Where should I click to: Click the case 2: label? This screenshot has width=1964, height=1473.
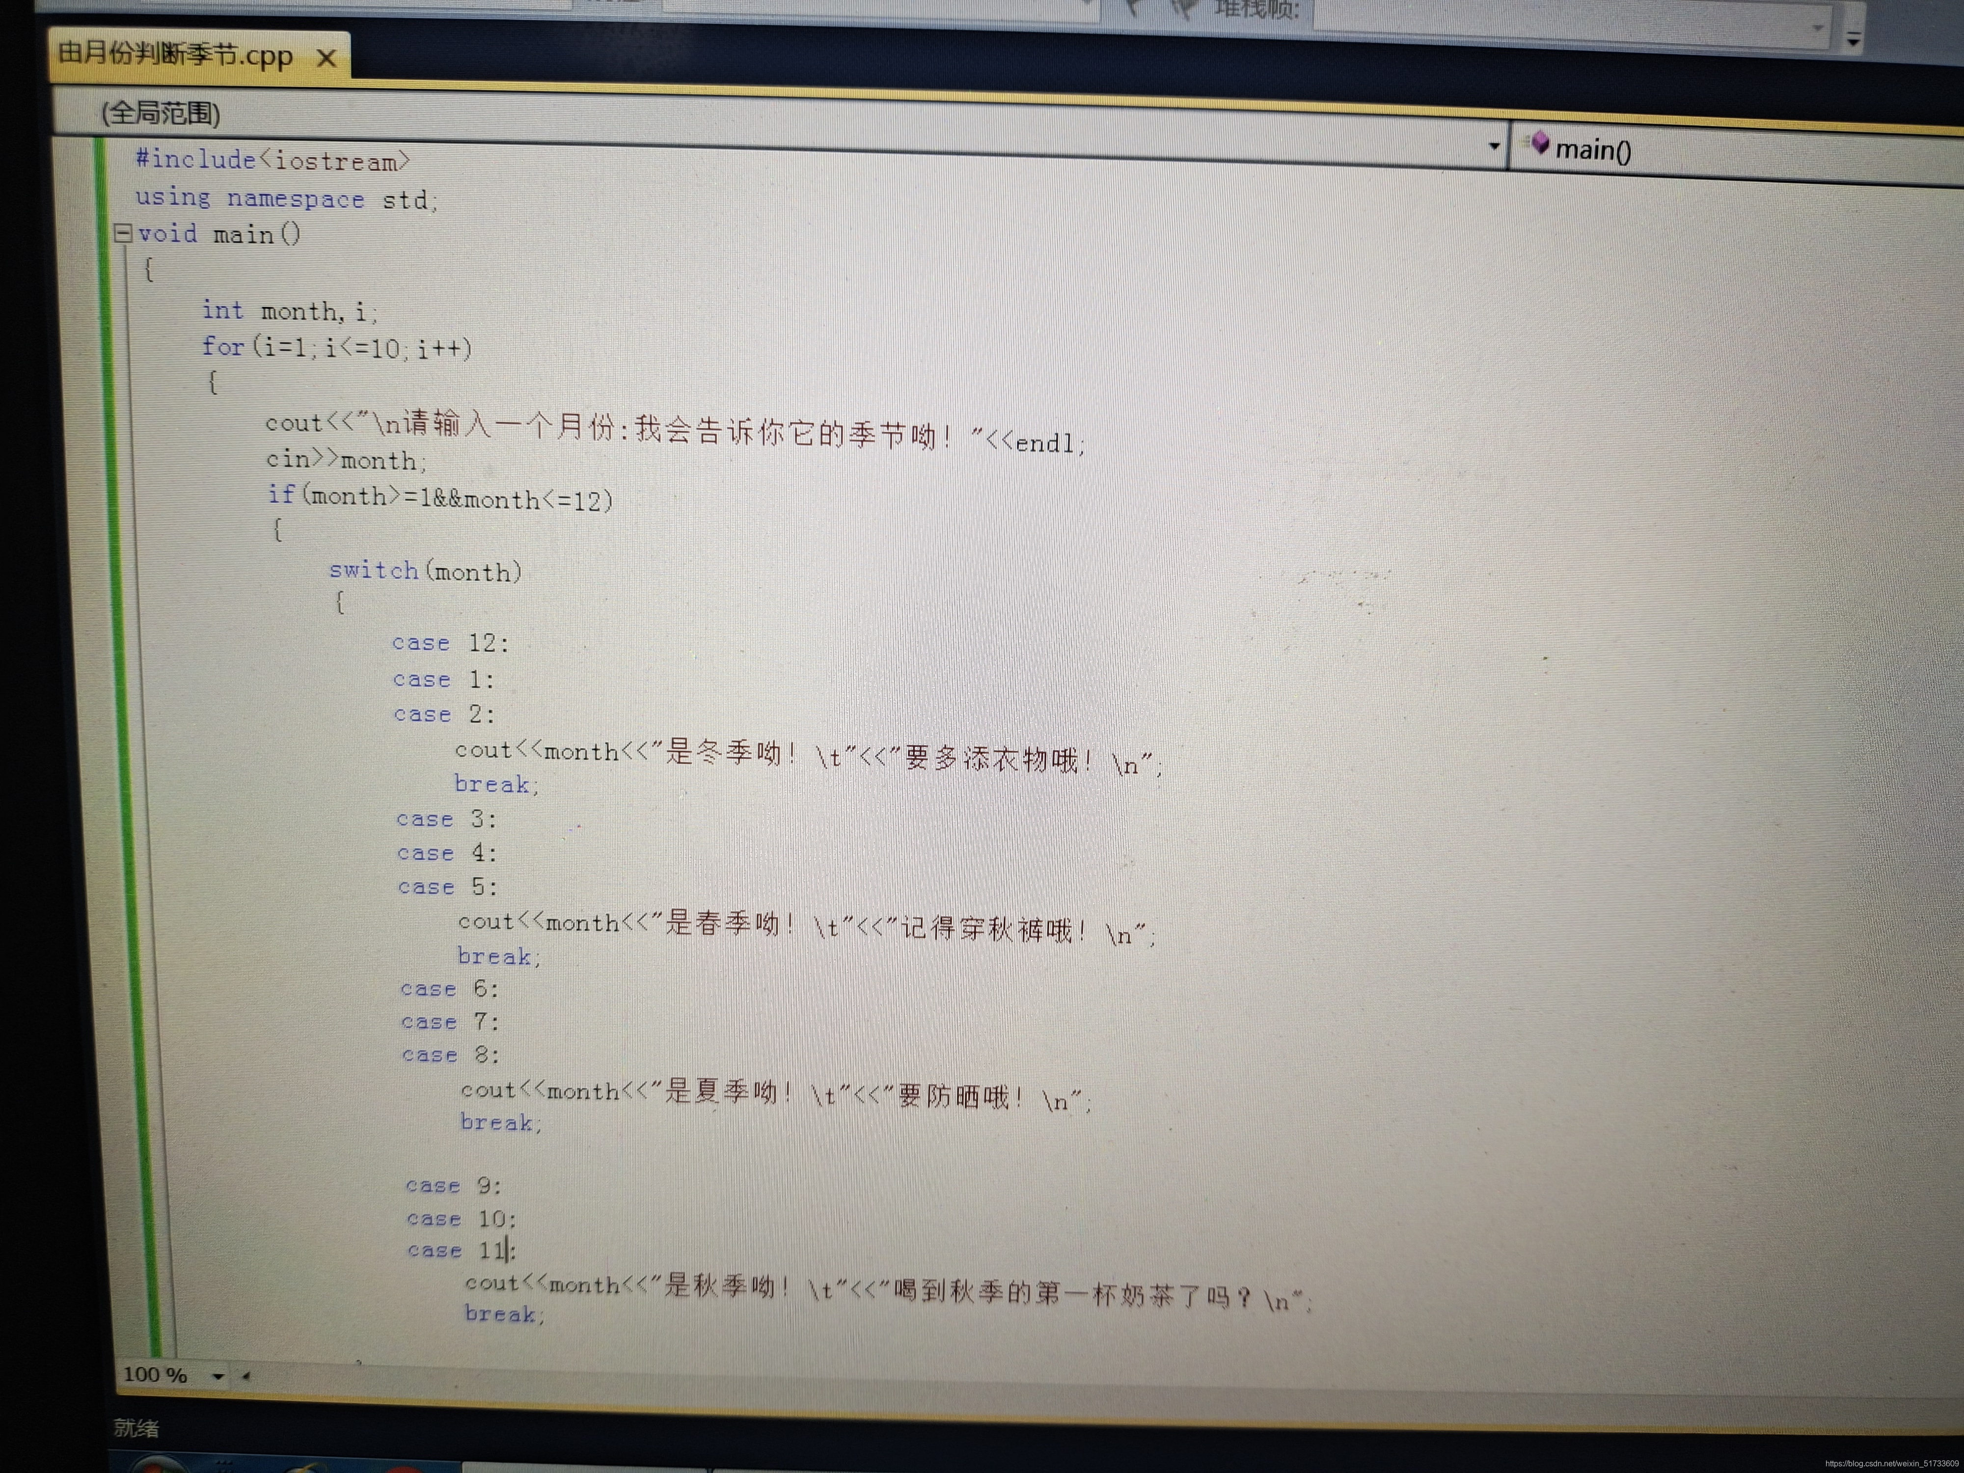pos(445,714)
